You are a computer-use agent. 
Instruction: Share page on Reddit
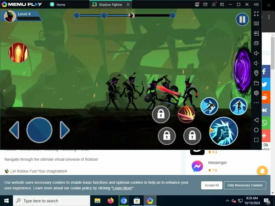266,97
